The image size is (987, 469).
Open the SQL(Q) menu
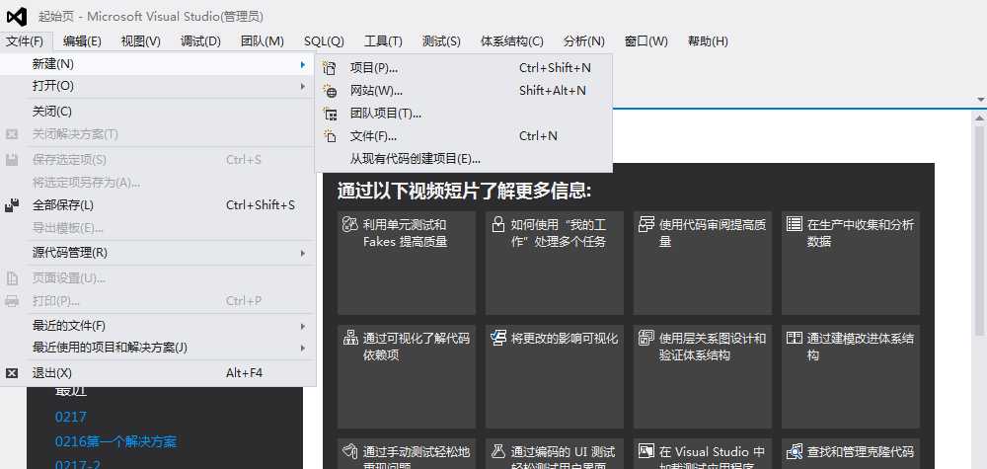tap(324, 41)
